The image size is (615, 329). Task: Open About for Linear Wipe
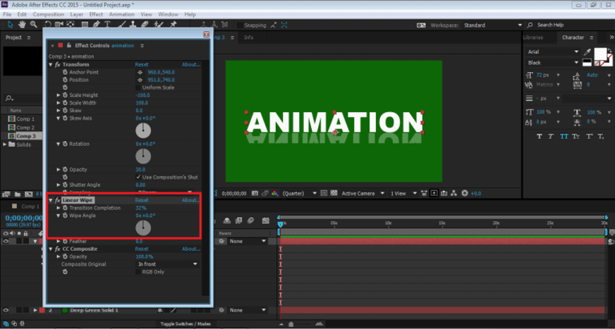191,200
